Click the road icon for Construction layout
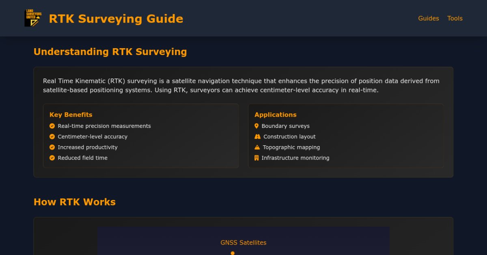The width and height of the screenshot is (487, 255). [257, 137]
